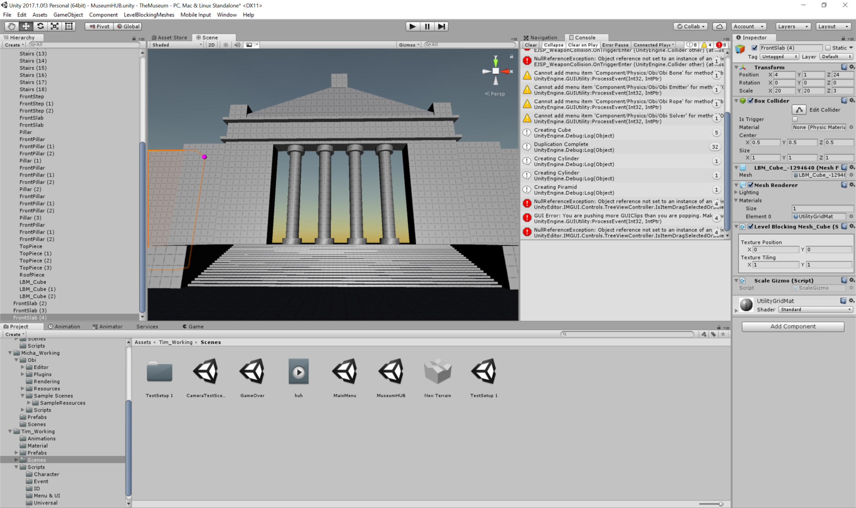856x508 pixels.
Task: Select the Rect Transform tool
Action: (x=69, y=26)
